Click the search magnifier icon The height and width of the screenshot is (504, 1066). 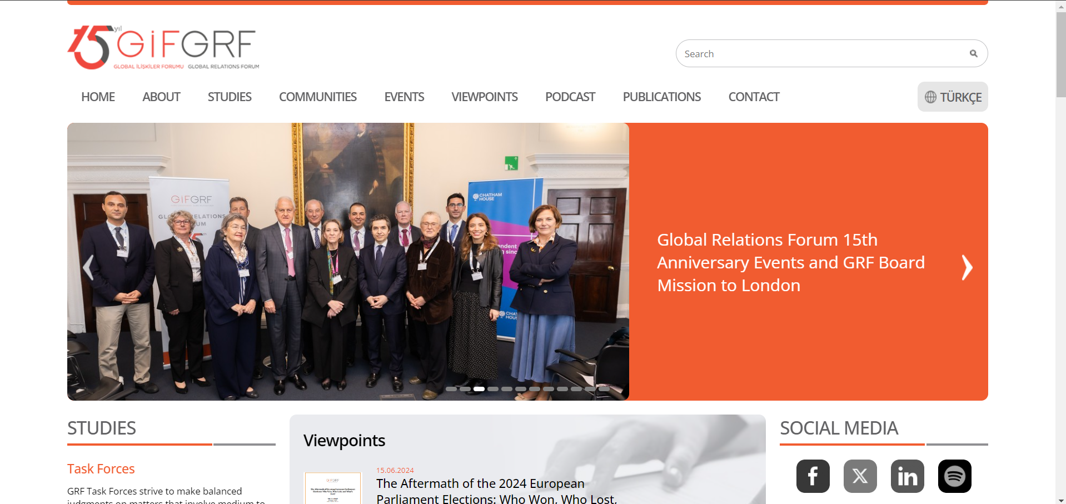click(973, 53)
